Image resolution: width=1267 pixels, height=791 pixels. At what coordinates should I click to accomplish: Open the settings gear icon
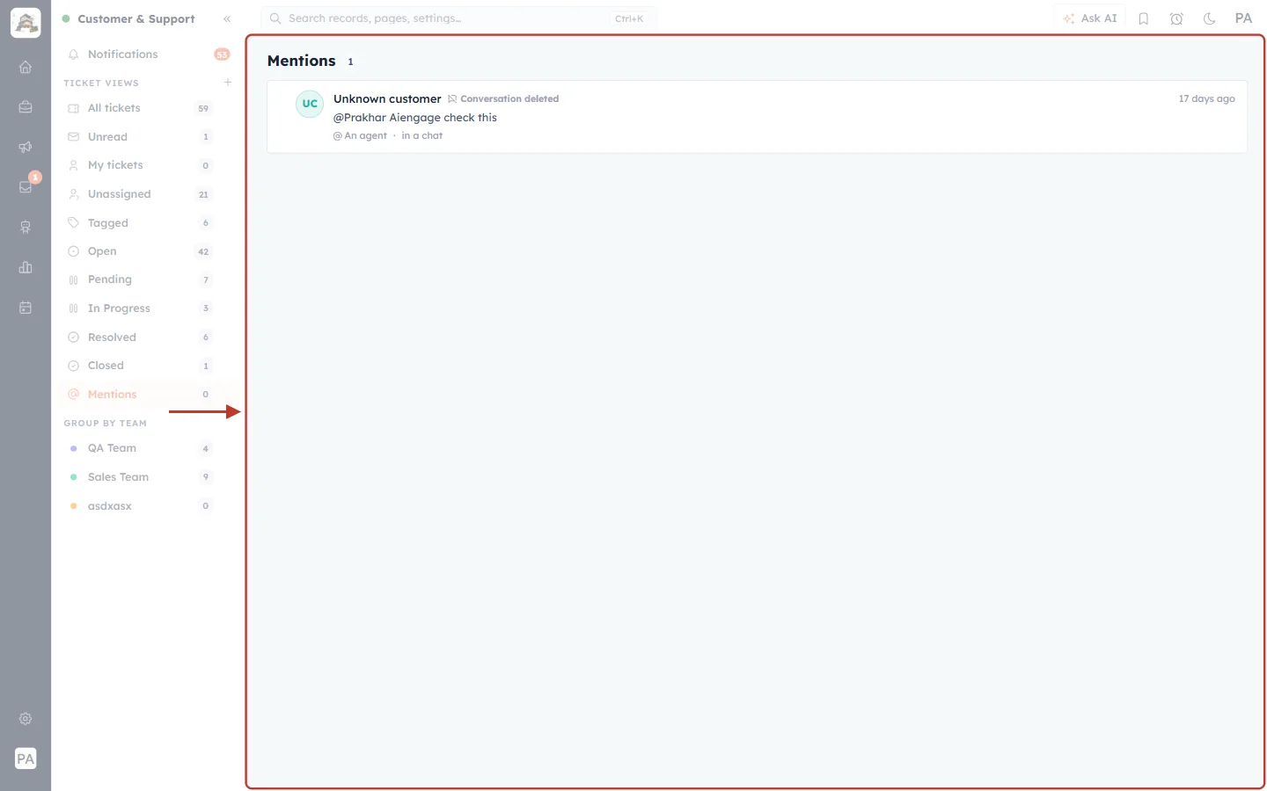[26, 719]
